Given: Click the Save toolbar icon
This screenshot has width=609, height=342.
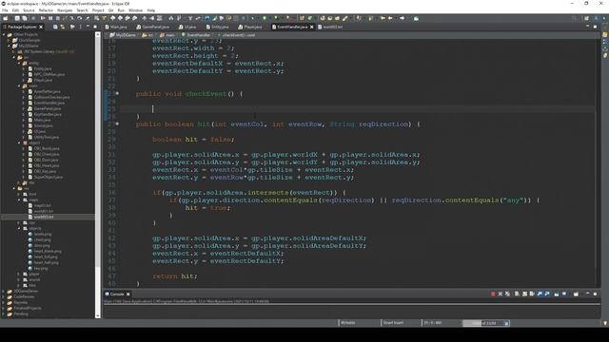Looking at the screenshot, I should click(x=17, y=18).
